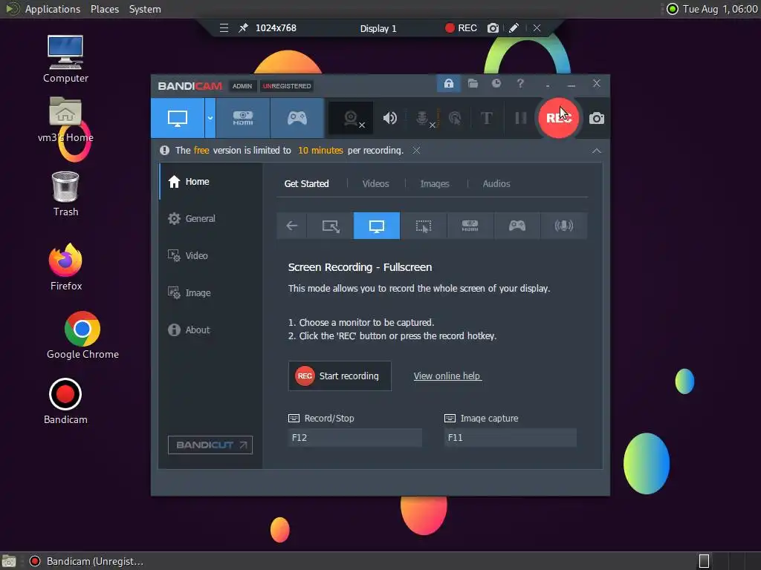Click Start recording button
The height and width of the screenshot is (570, 761).
(x=340, y=376)
